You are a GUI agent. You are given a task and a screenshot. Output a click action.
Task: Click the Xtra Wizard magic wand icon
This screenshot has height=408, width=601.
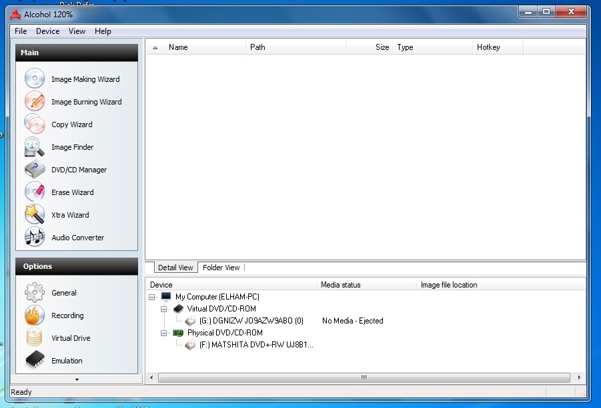[x=35, y=214]
